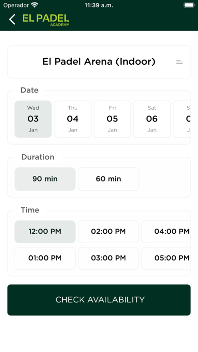Image resolution: width=198 pixels, height=352 pixels.
Task: Tap the Wi-Fi status icon
Action: coord(35,5)
